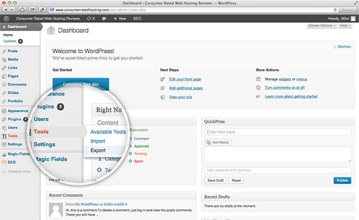Click the blue Publish button

[342, 181]
